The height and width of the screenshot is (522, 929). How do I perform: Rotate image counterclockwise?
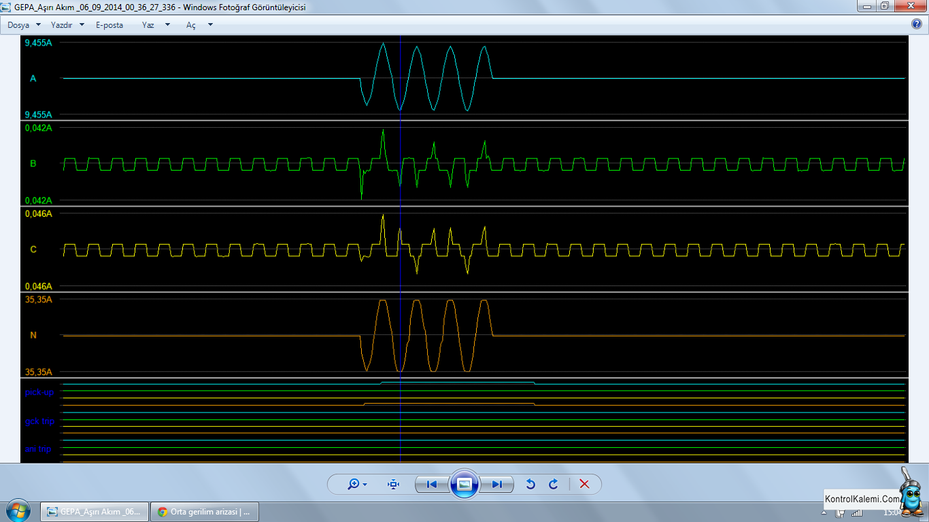coord(531,484)
